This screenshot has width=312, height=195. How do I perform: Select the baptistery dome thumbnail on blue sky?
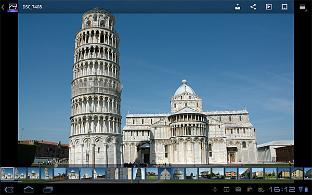(165, 174)
